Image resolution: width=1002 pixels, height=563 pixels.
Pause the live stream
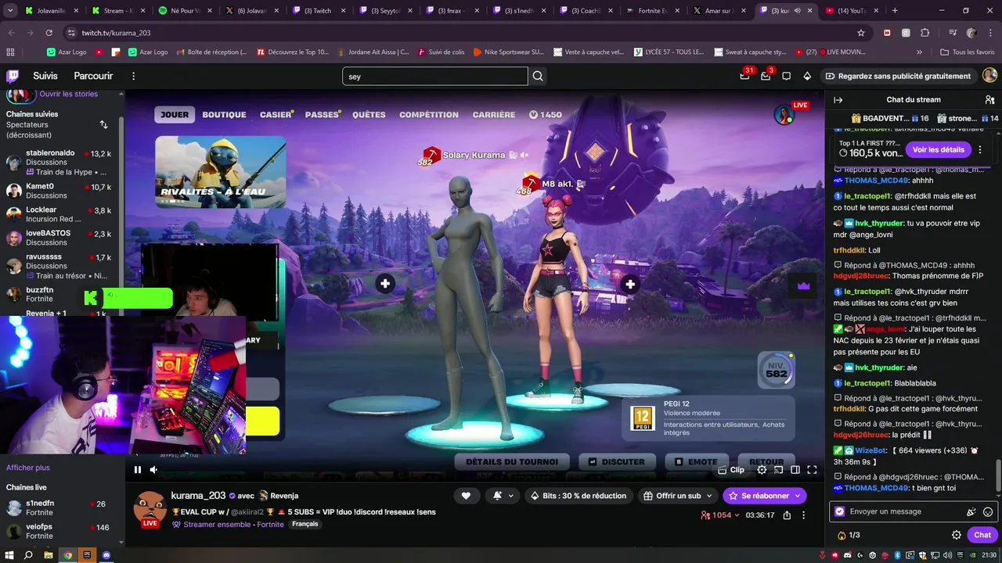[x=137, y=469]
